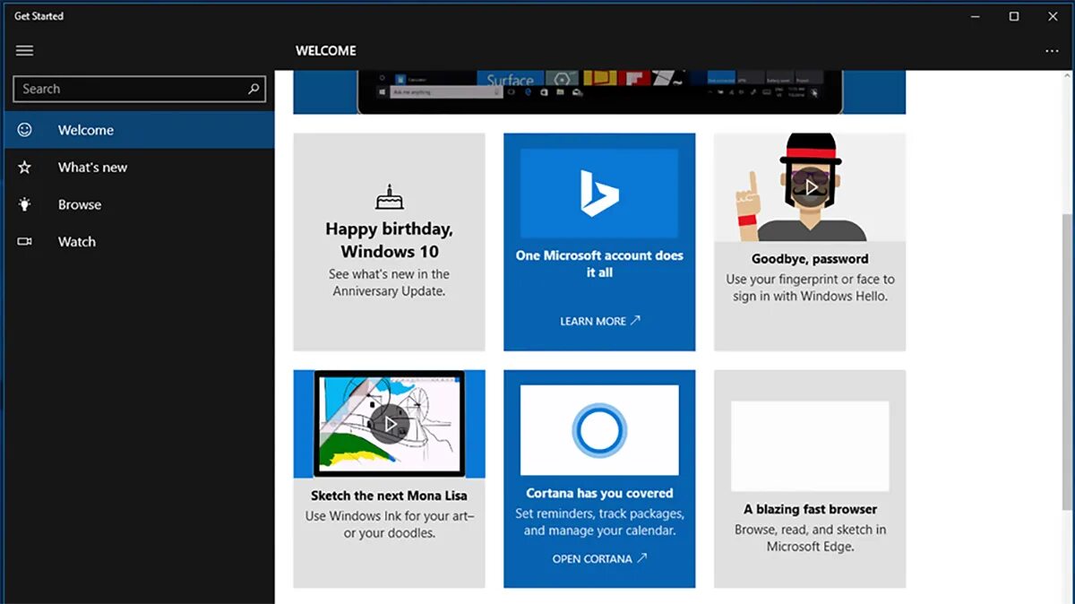
Task: Click the Watch camera icon
Action: click(x=25, y=242)
